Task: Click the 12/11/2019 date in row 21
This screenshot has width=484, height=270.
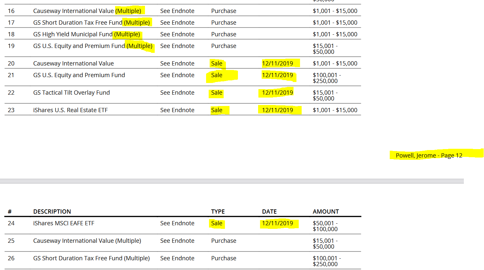Action: [277, 75]
